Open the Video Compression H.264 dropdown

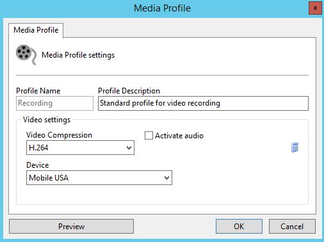(80, 147)
